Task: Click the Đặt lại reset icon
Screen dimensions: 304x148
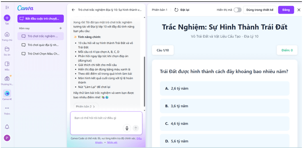Action: coord(176,10)
